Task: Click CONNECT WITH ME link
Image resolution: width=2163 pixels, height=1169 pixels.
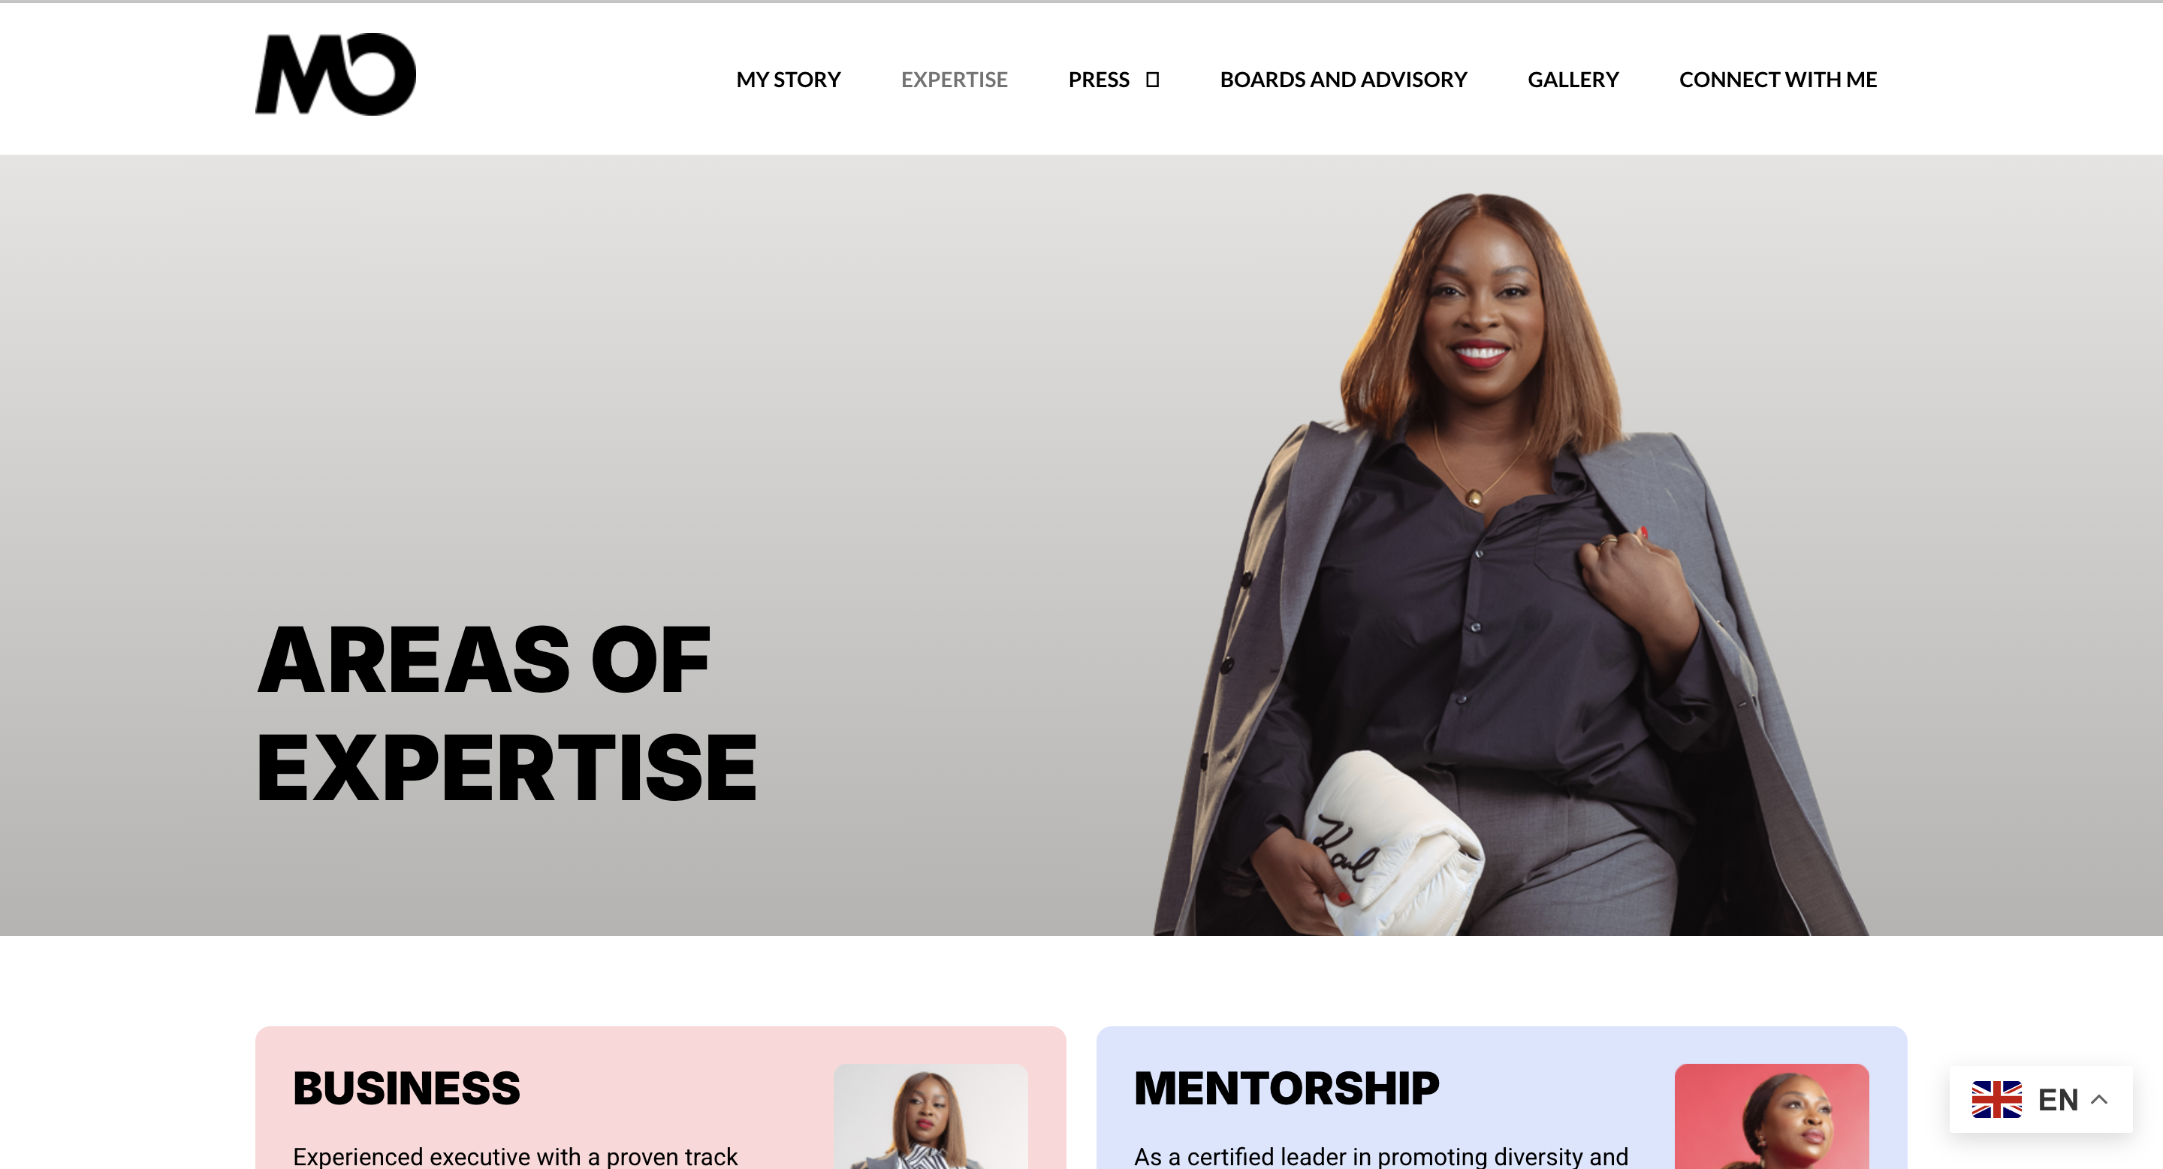Action: [x=1778, y=80]
